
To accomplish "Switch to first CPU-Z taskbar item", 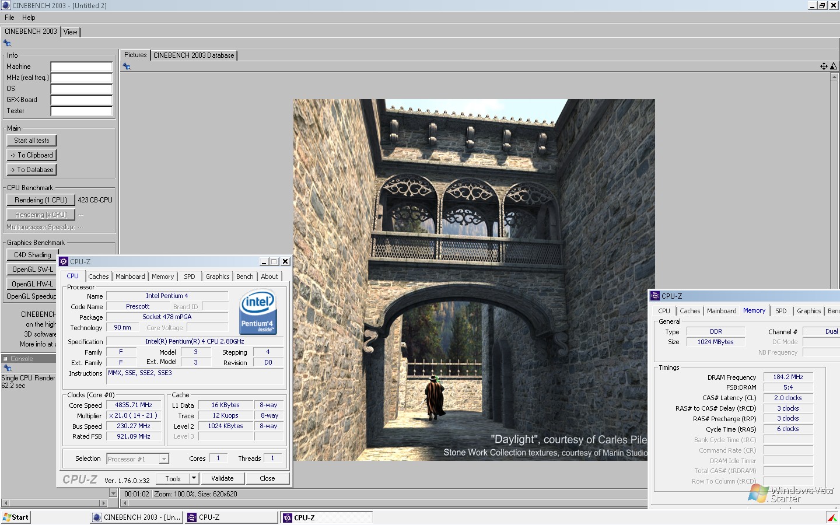I will tap(232, 517).
